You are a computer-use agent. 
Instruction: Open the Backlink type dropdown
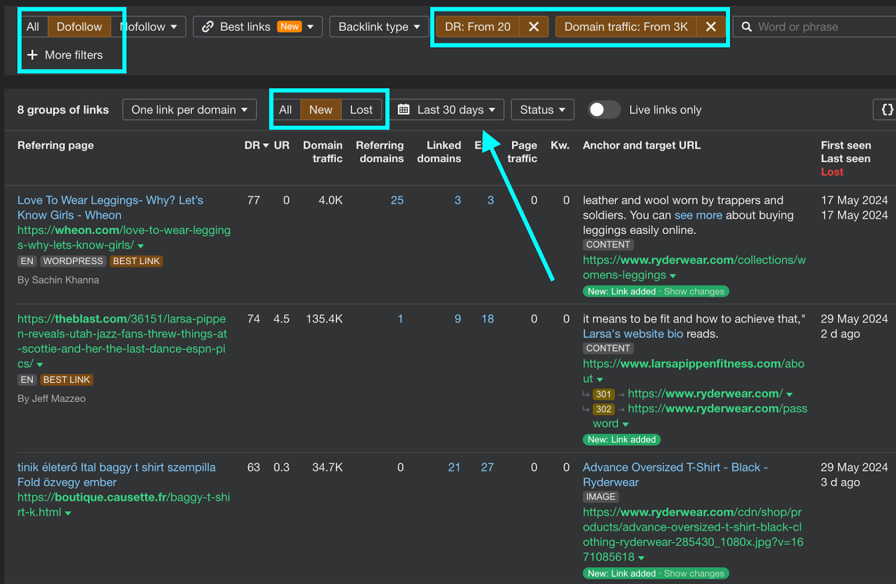click(x=379, y=27)
